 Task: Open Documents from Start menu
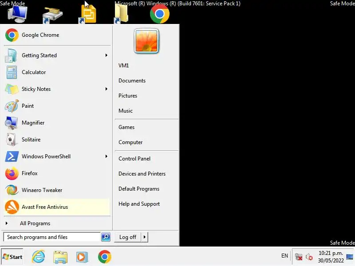(x=132, y=81)
